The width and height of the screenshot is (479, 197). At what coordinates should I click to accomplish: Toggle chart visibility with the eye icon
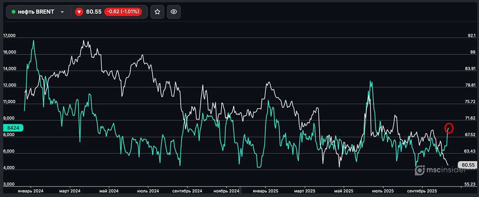(173, 12)
